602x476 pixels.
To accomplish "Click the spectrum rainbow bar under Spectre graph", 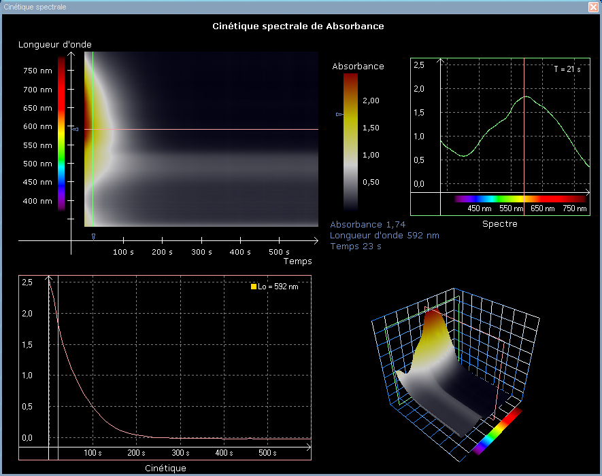I will pyautogui.click(x=520, y=199).
